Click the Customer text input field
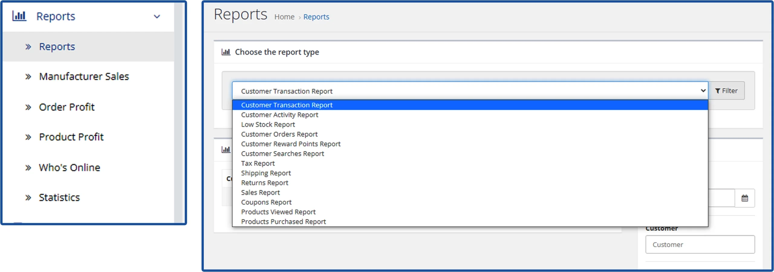Viewport: 774px width, 272px height. coord(700,245)
